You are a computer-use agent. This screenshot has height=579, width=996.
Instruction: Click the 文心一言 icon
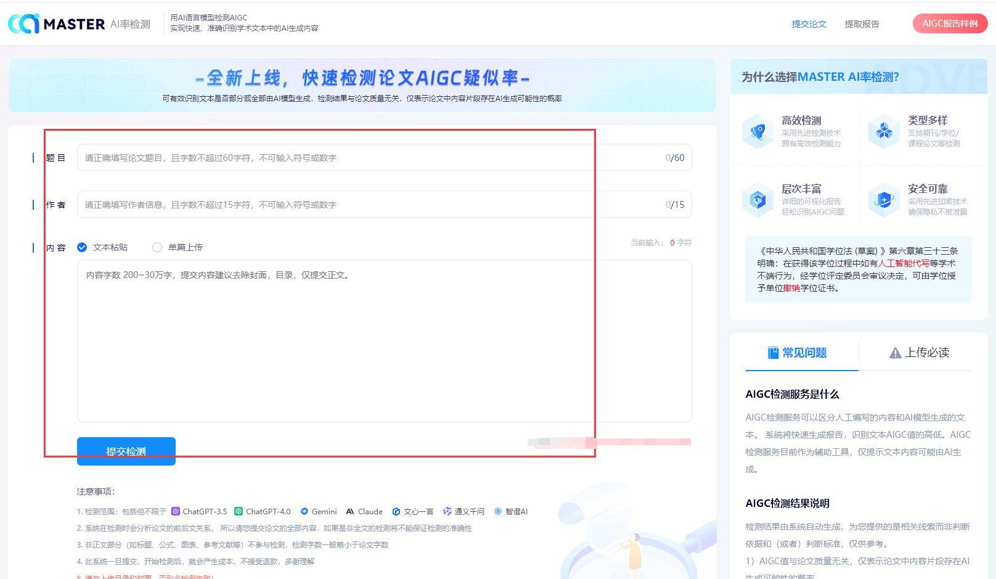(396, 511)
